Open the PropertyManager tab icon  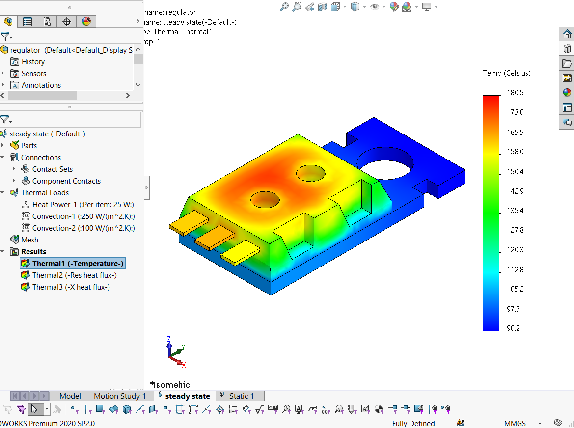[27, 22]
